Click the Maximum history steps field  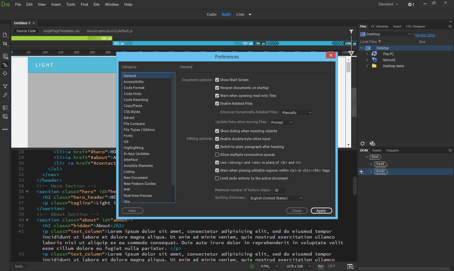279,190
